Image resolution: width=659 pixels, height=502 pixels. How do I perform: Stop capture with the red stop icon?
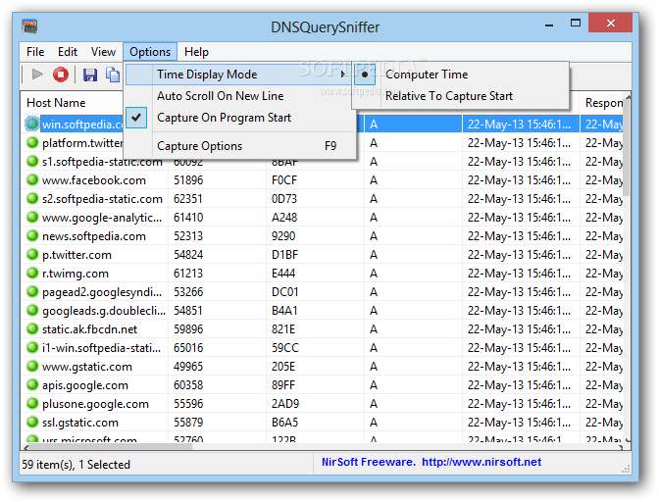61,75
